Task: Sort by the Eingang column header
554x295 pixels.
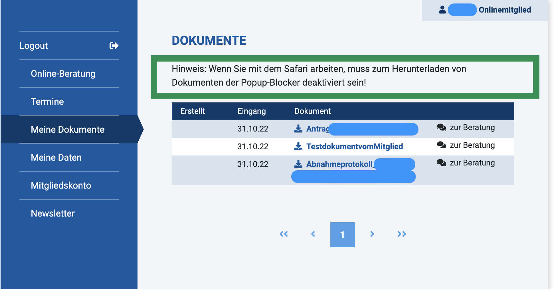Action: pos(251,111)
